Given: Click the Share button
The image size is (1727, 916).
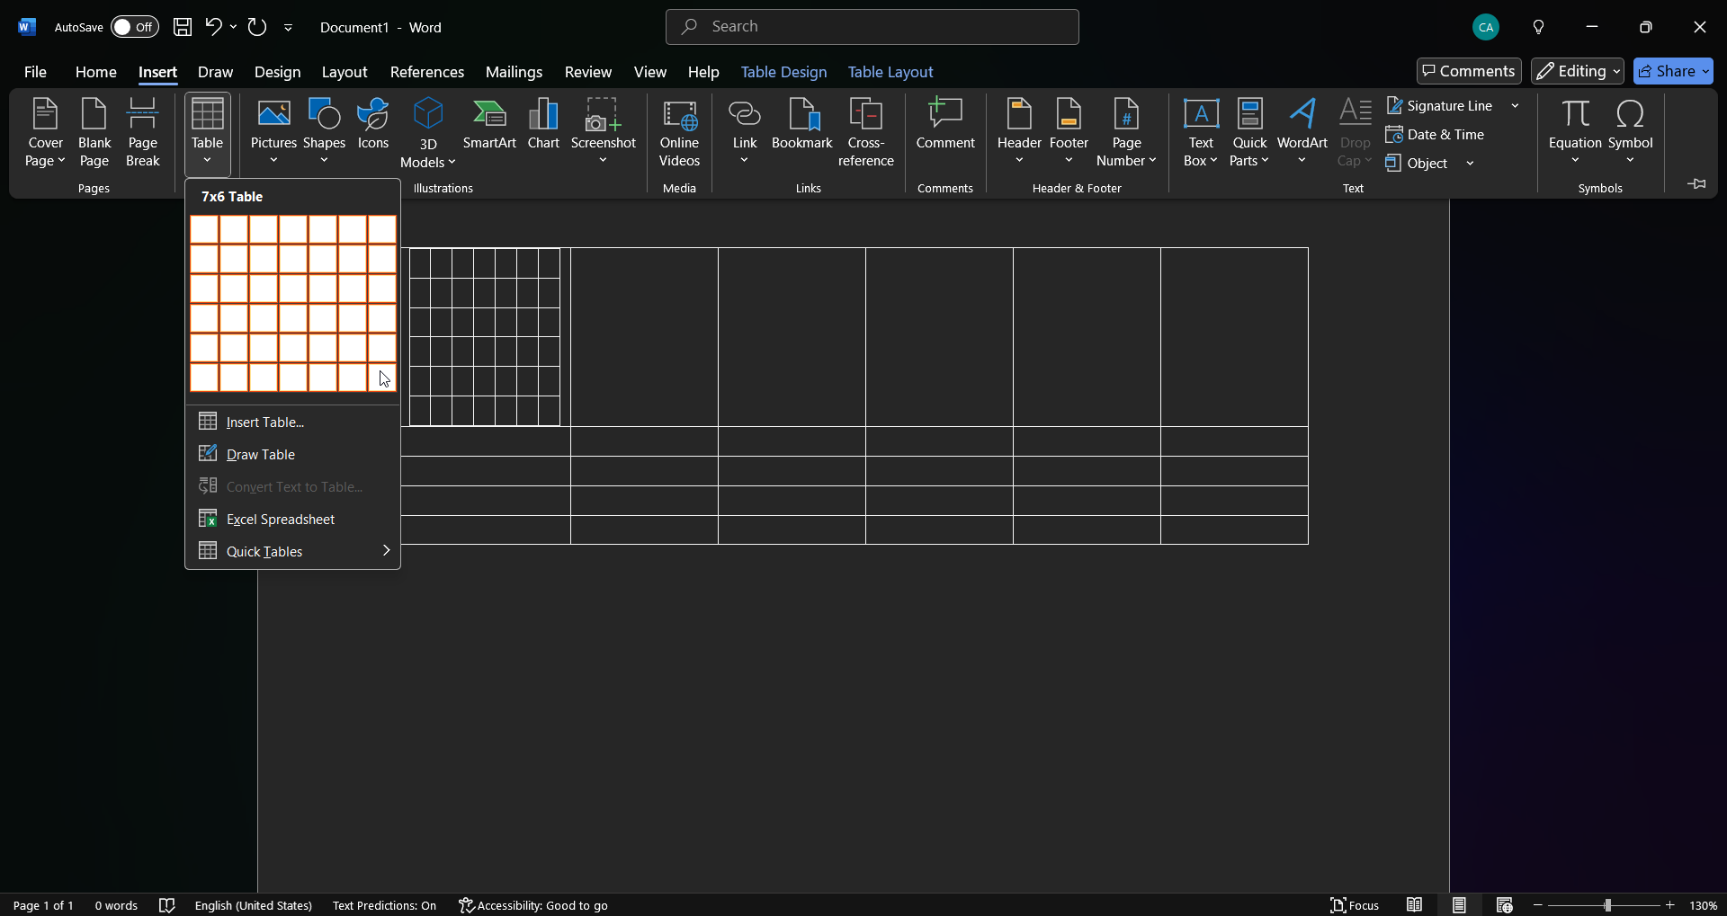Looking at the screenshot, I should click(x=1672, y=71).
